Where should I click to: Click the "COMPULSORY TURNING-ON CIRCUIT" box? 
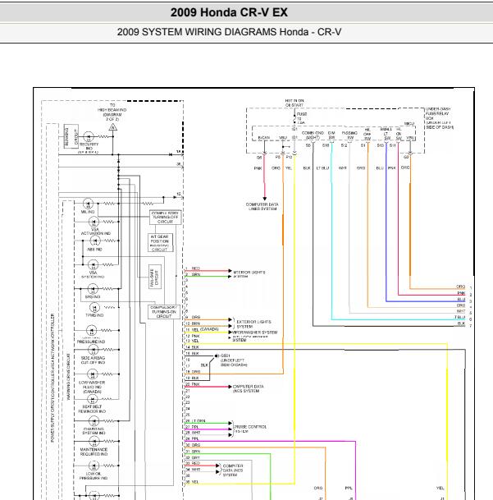pyautogui.click(x=164, y=311)
